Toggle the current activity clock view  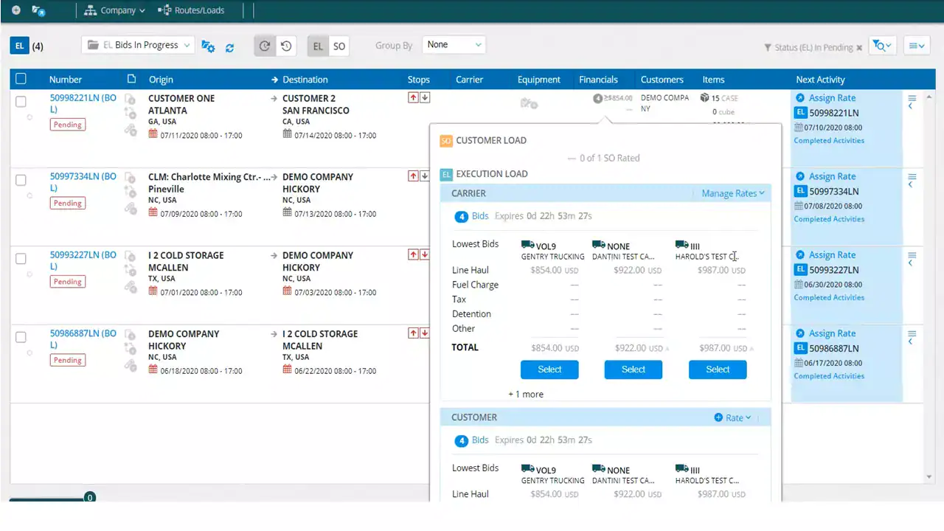[x=265, y=46]
